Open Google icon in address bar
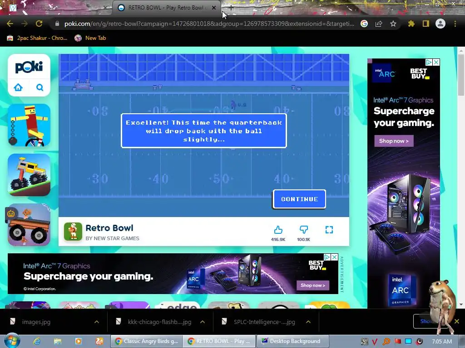This screenshot has width=465, height=348. point(364,24)
